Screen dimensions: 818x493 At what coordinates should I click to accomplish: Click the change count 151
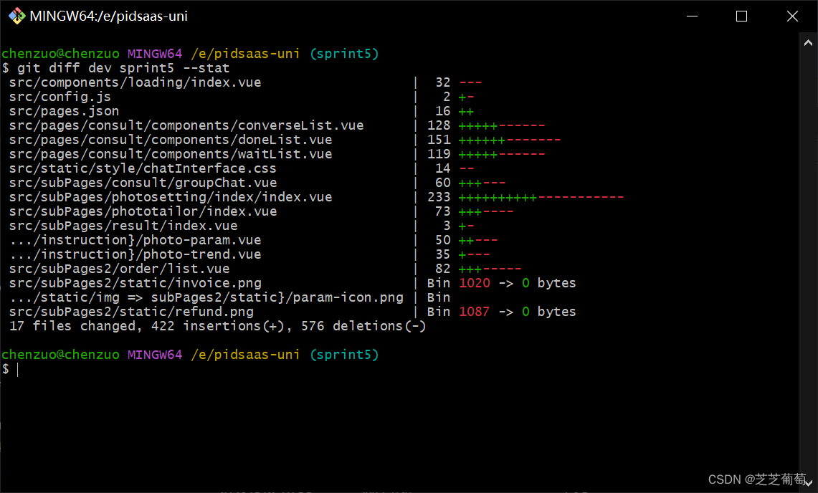[x=439, y=140]
